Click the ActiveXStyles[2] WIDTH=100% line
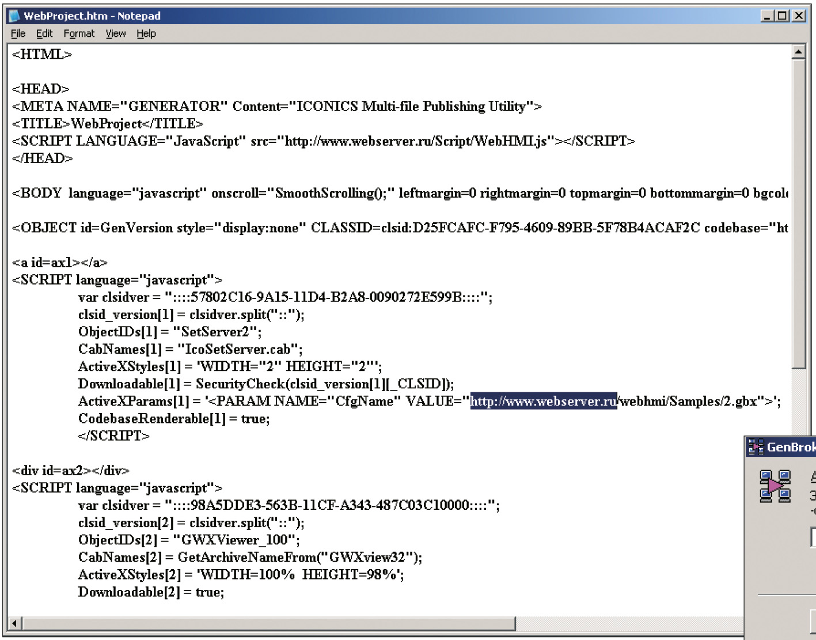The width and height of the screenshot is (816, 640). (x=241, y=574)
